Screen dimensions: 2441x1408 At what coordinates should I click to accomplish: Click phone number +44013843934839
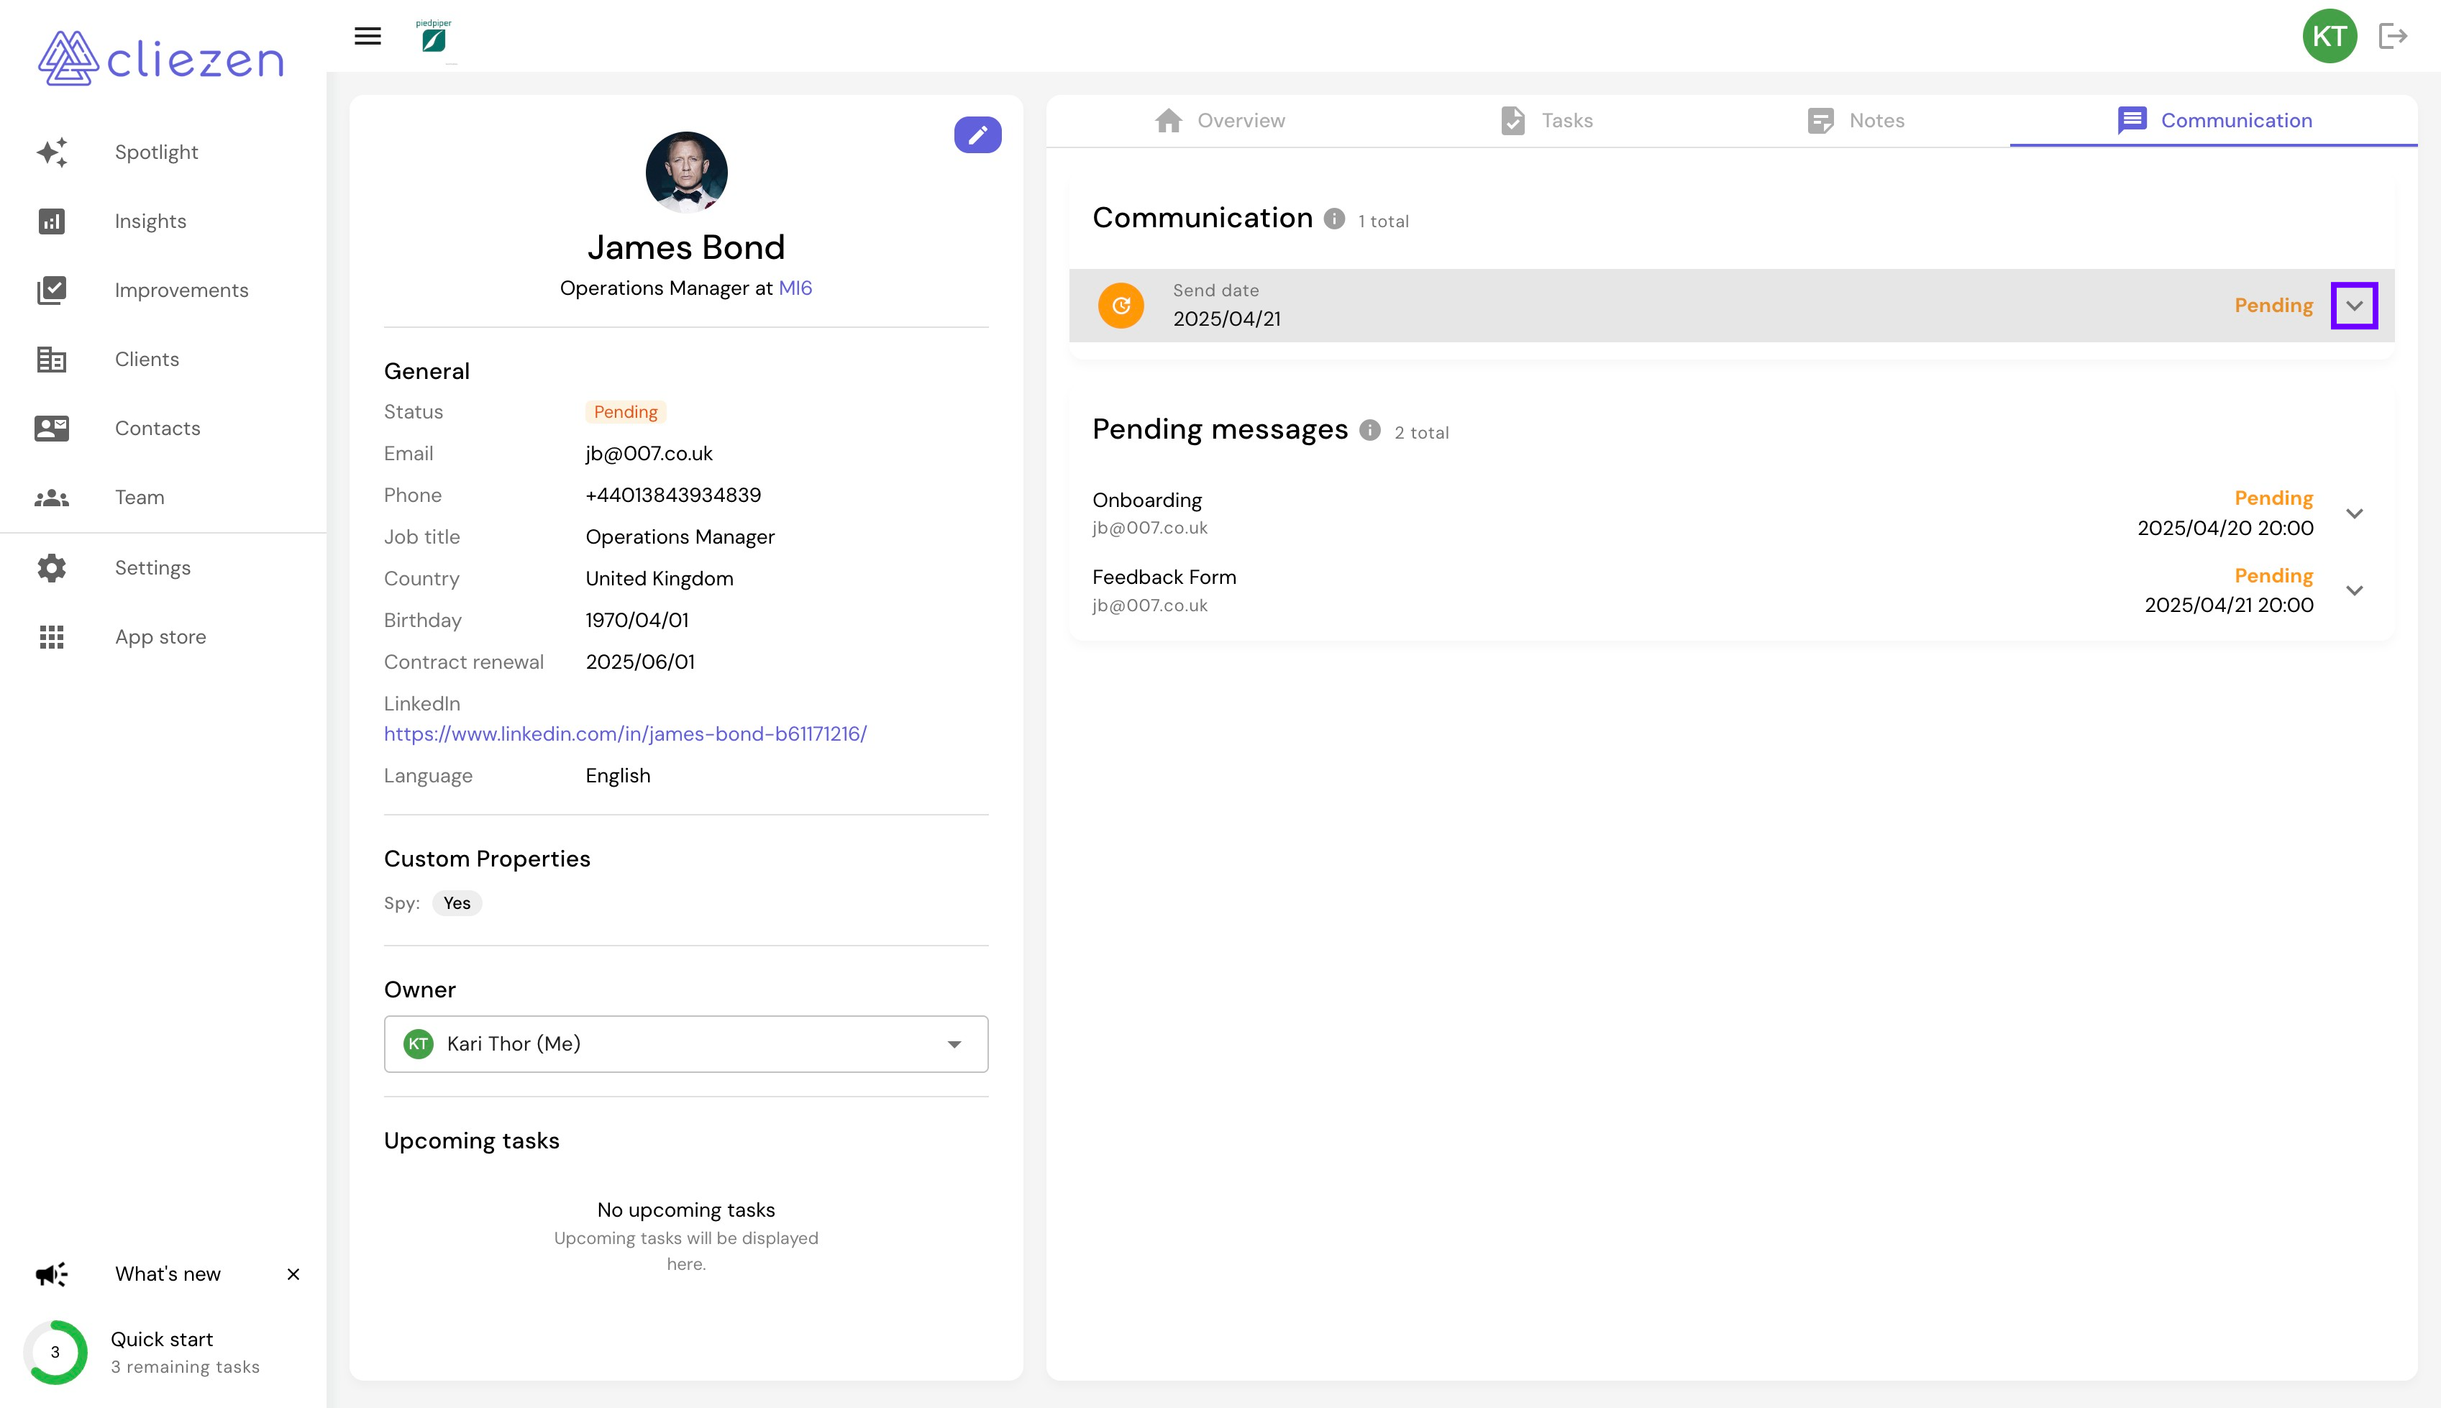pos(673,495)
